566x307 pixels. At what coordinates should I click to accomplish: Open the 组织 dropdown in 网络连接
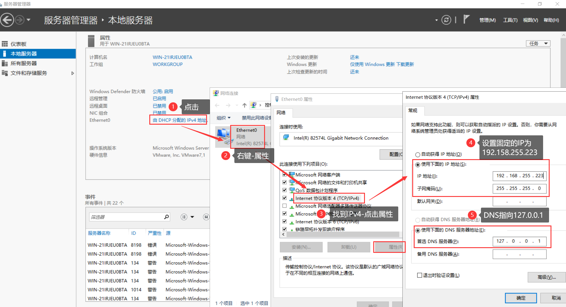pyautogui.click(x=223, y=118)
